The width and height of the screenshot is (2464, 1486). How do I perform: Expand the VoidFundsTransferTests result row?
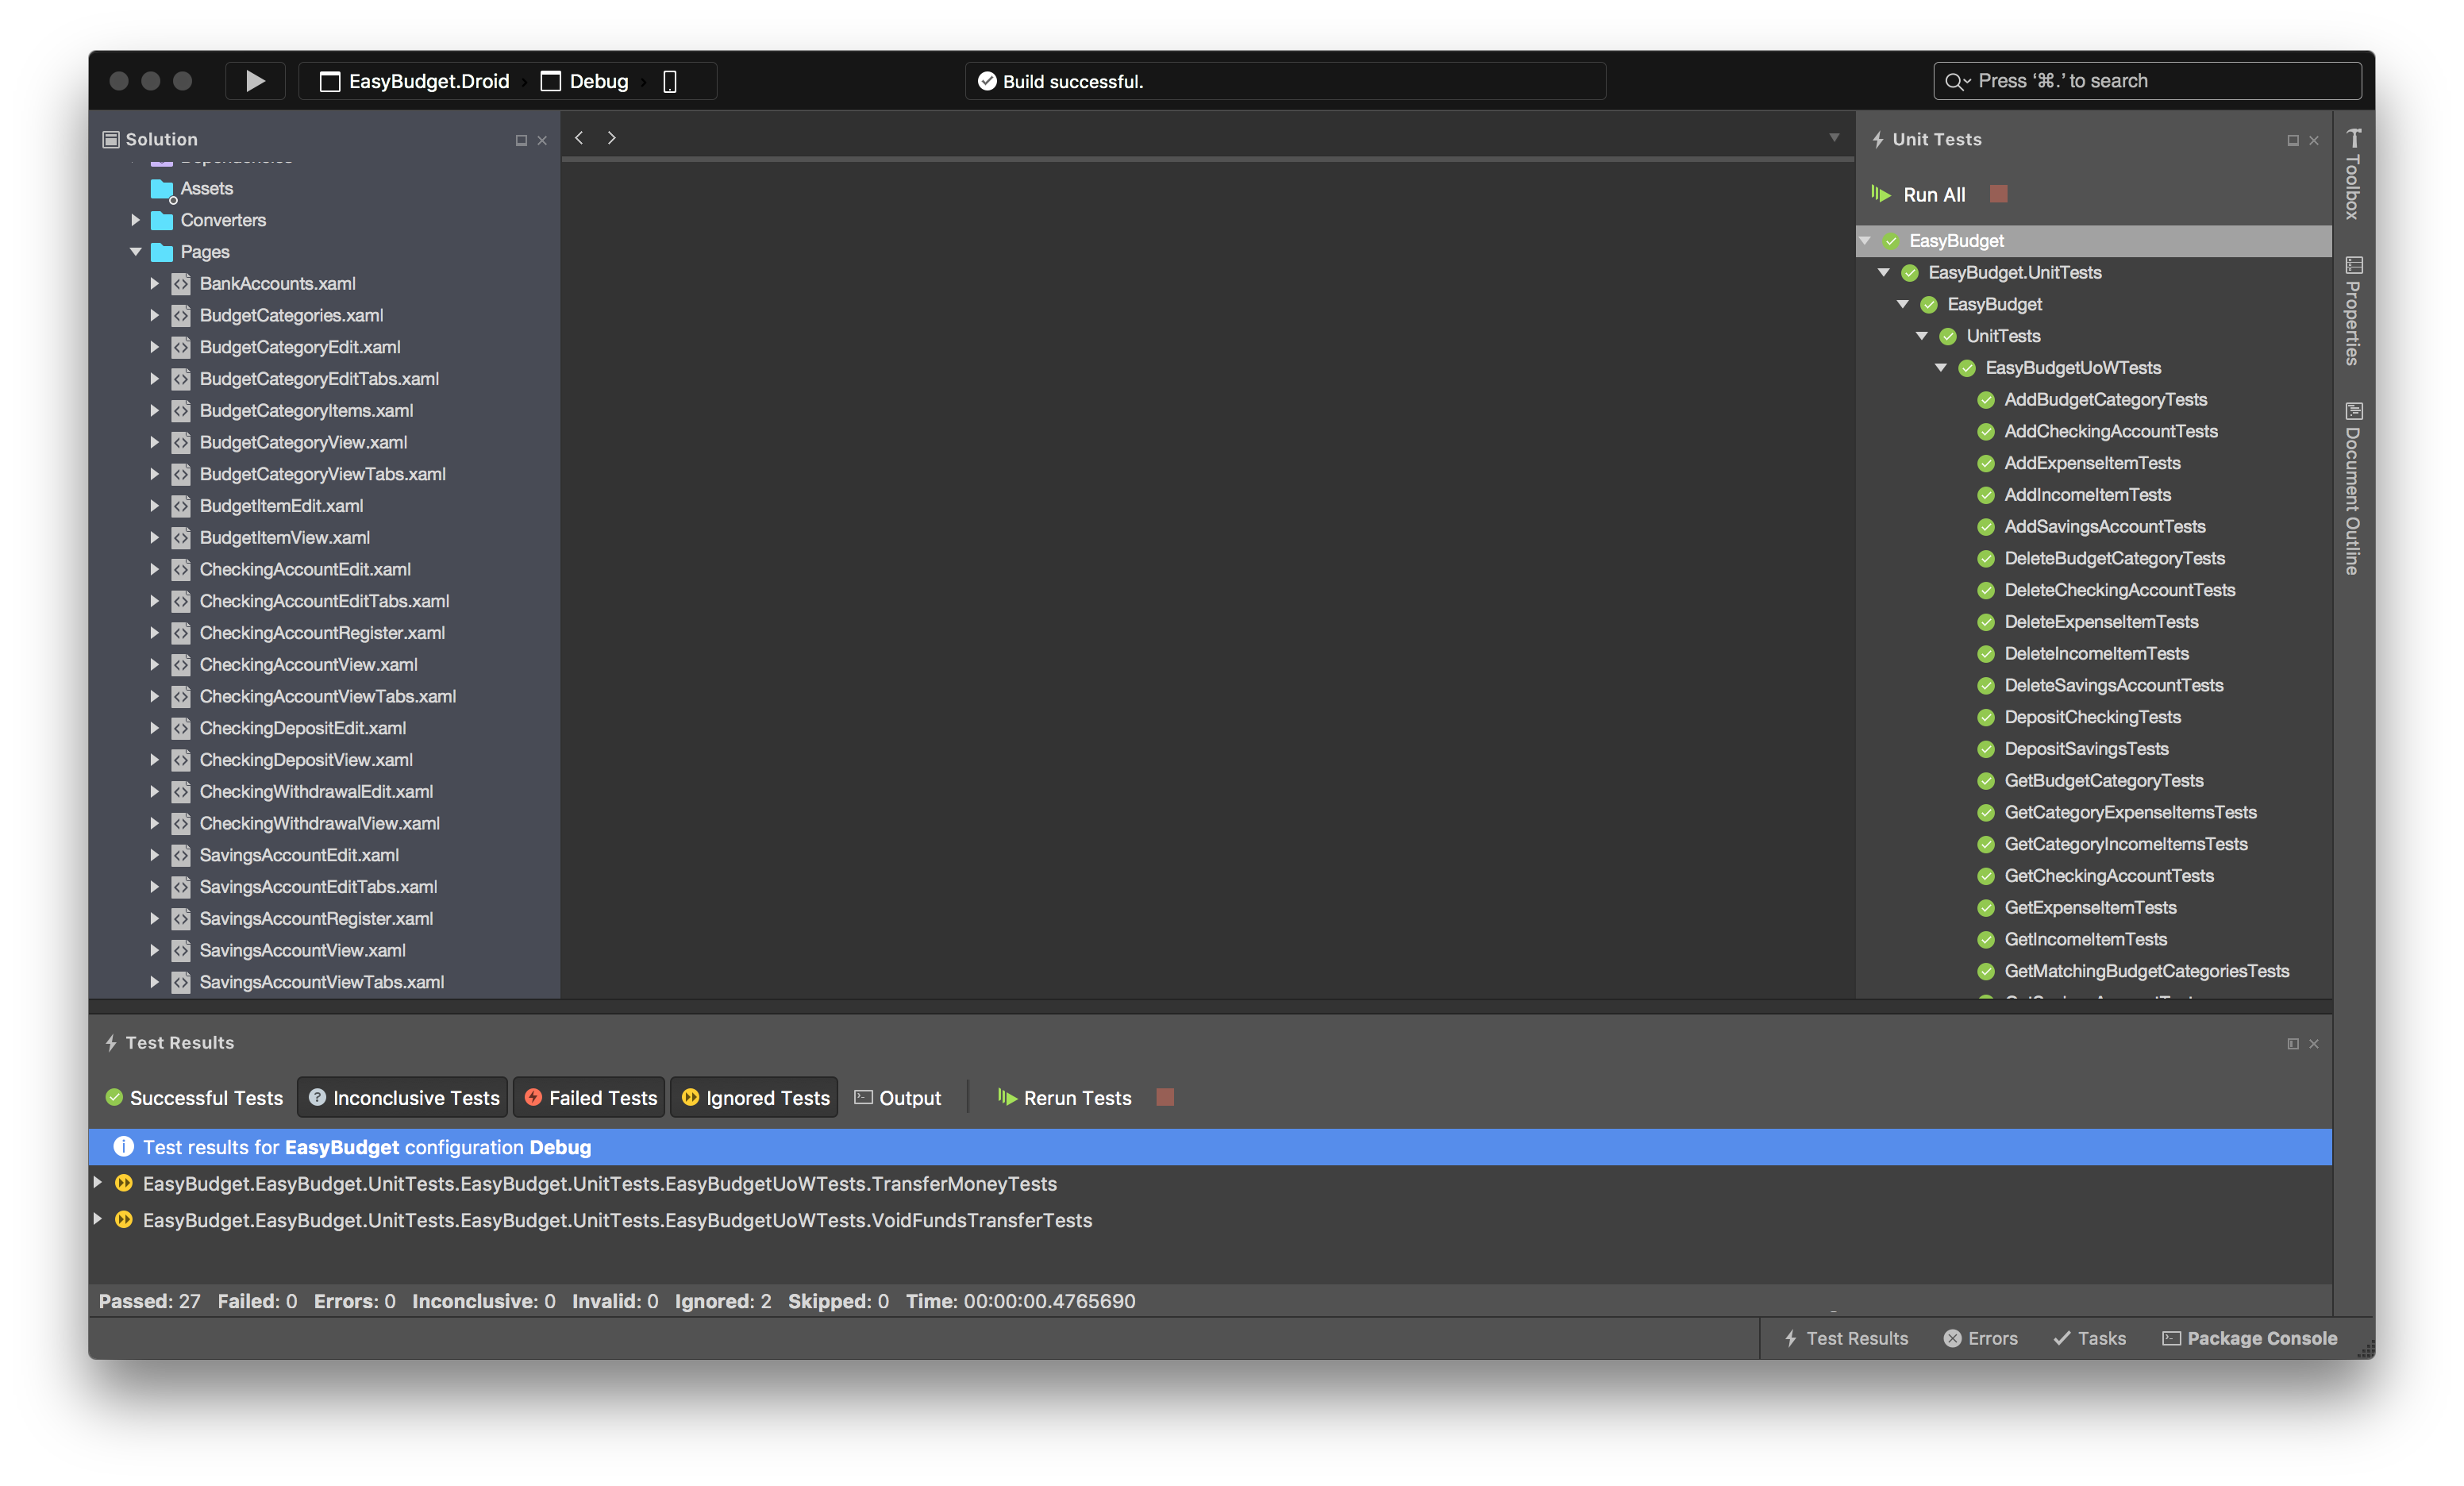[98, 1219]
